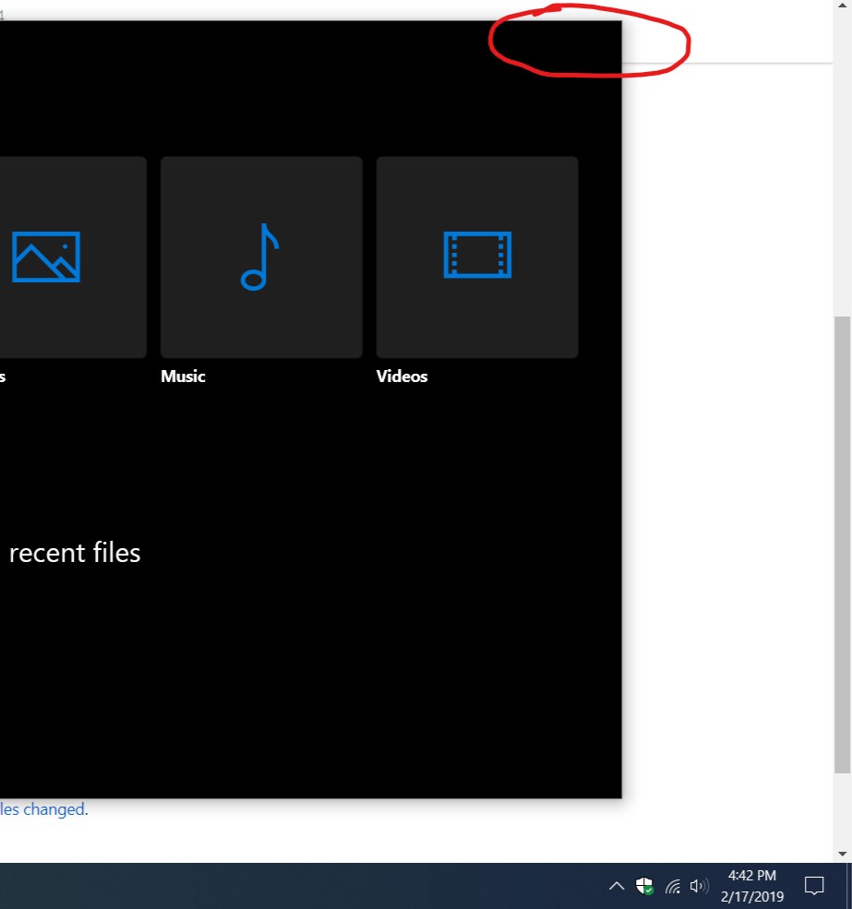Click the music note icon
The image size is (852, 909).
pos(259,257)
